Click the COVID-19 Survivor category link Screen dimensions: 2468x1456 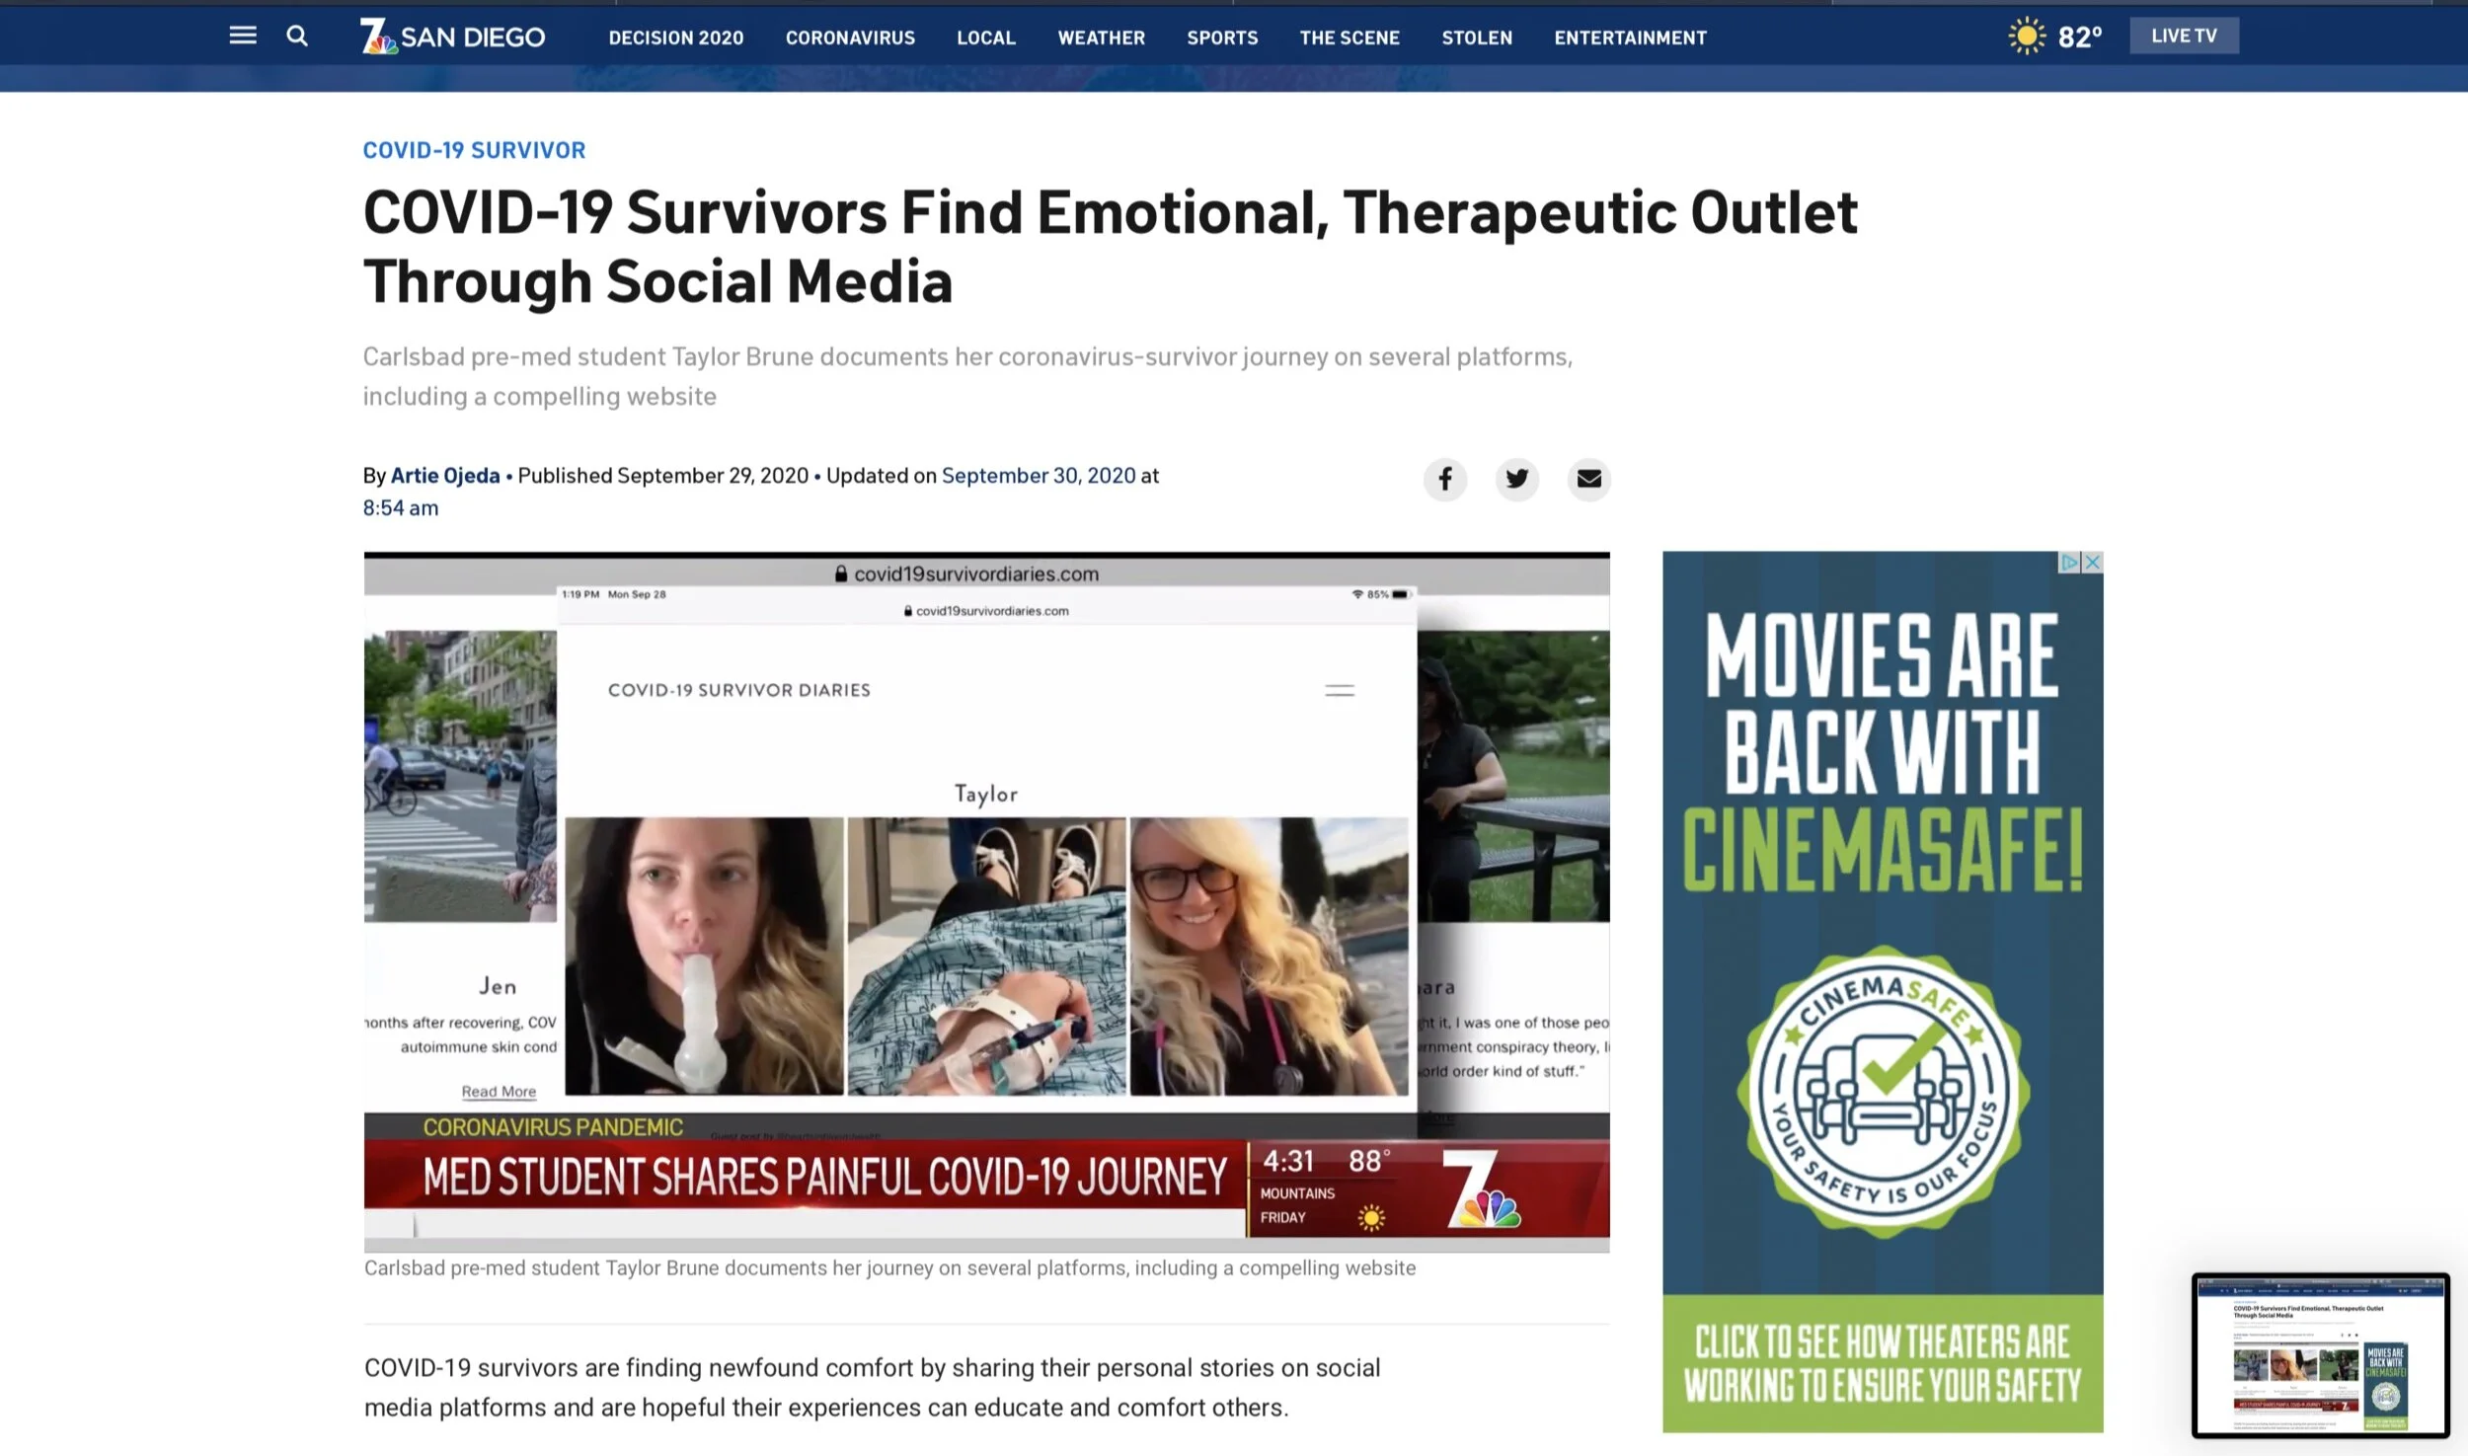point(474,150)
